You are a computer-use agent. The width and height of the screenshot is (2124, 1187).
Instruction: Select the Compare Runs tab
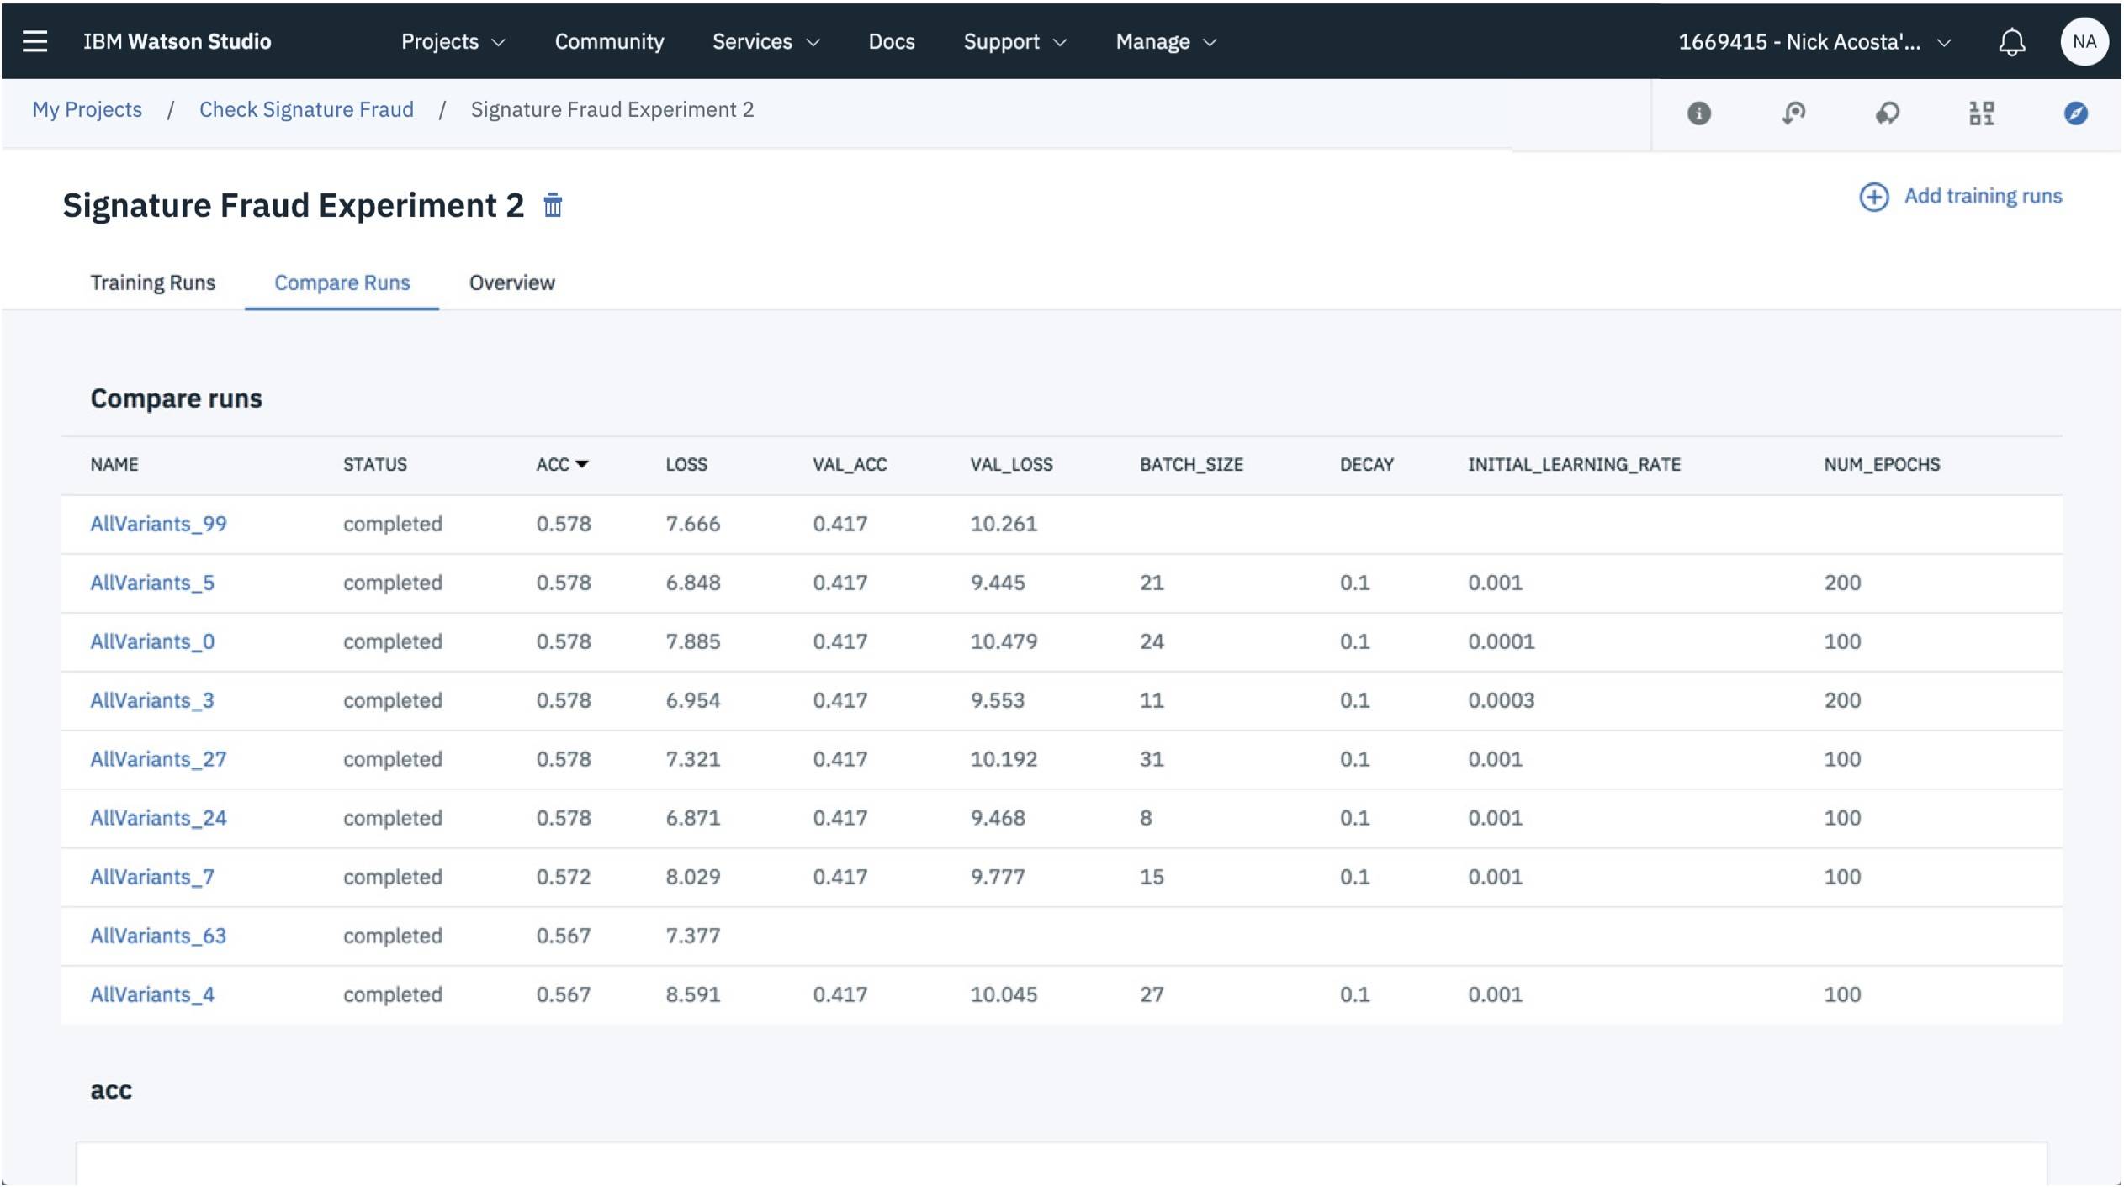click(342, 282)
